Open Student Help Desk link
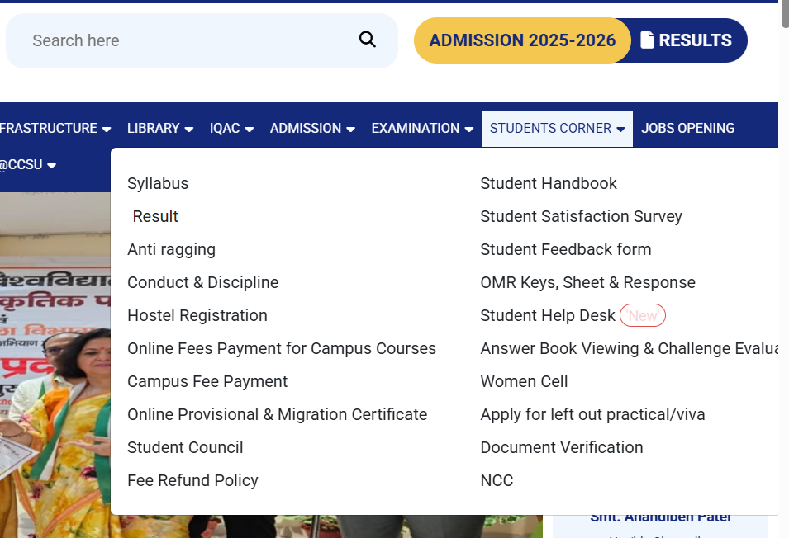The height and width of the screenshot is (538, 789). point(547,315)
